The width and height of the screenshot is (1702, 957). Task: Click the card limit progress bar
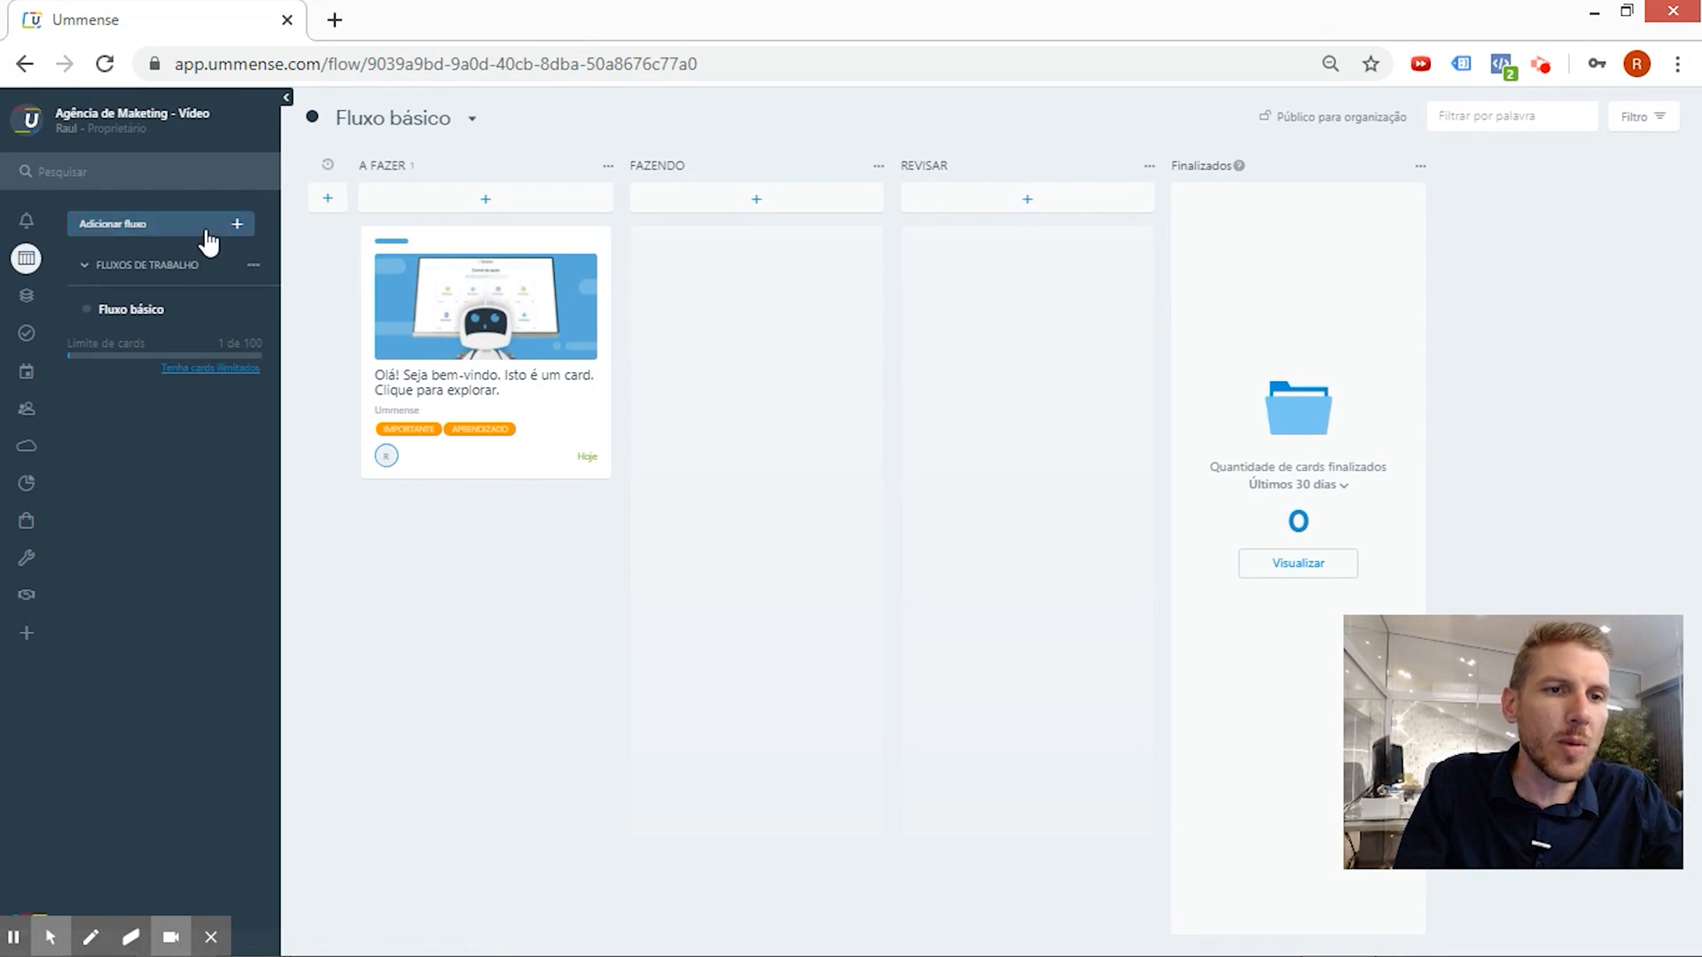[164, 355]
